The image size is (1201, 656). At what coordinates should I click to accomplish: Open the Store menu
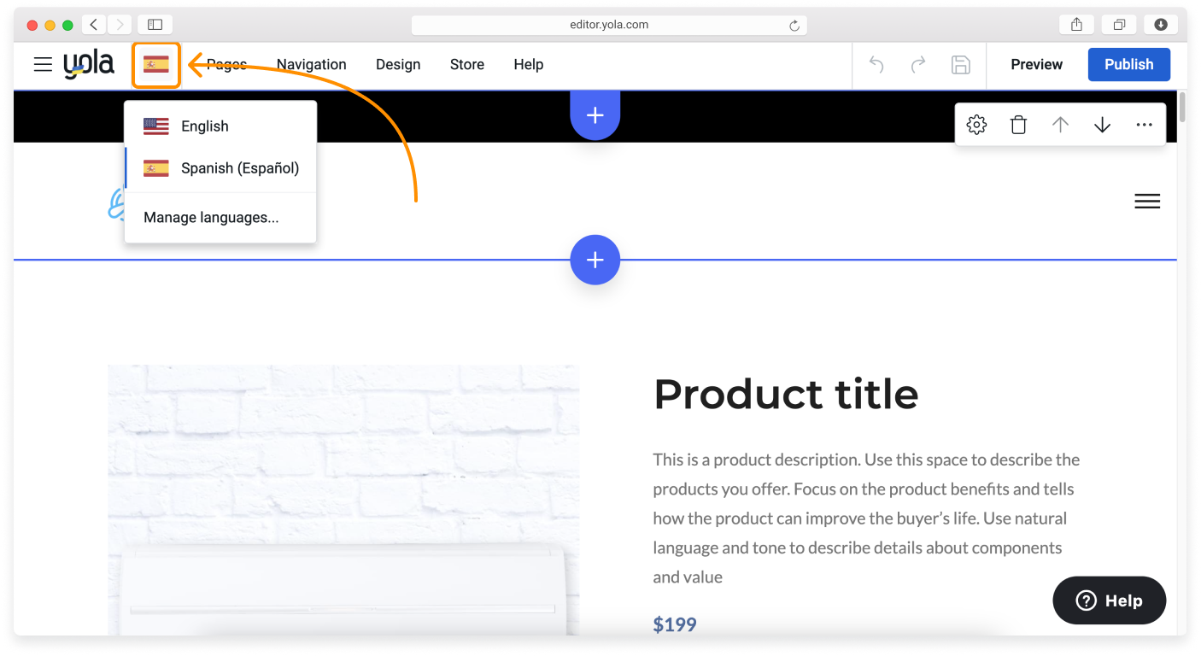(467, 64)
